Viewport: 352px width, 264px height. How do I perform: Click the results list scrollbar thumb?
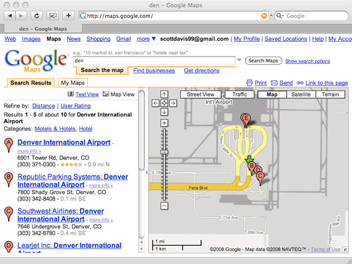pos(142,130)
